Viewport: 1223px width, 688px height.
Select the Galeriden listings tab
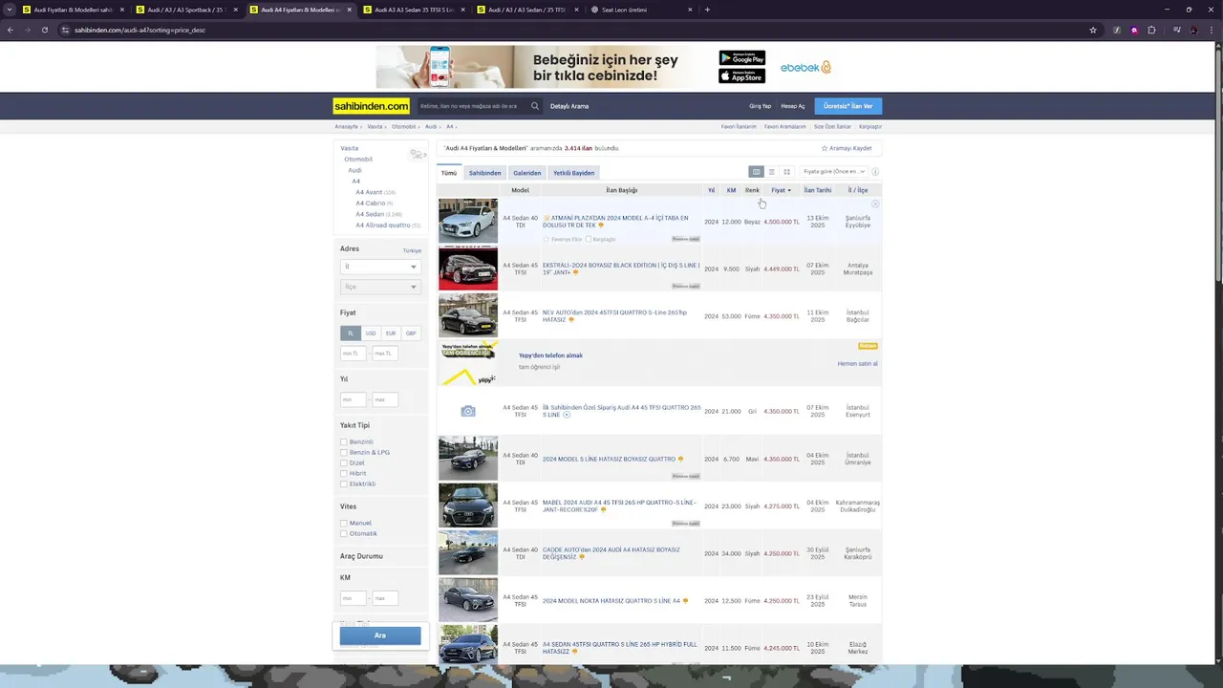[527, 173]
